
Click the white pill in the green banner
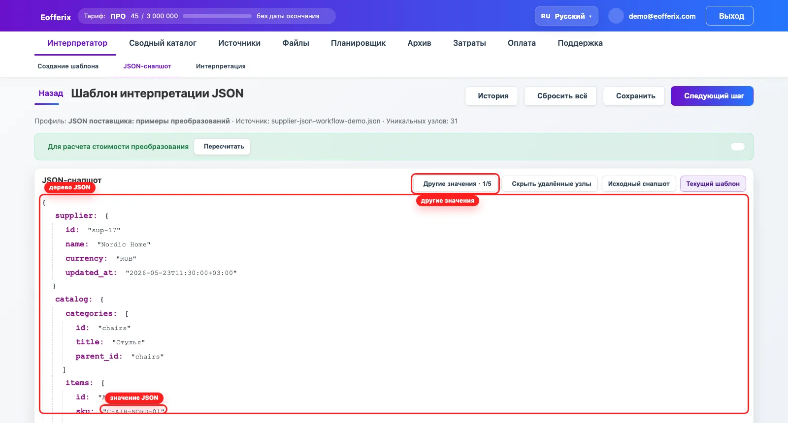point(738,147)
